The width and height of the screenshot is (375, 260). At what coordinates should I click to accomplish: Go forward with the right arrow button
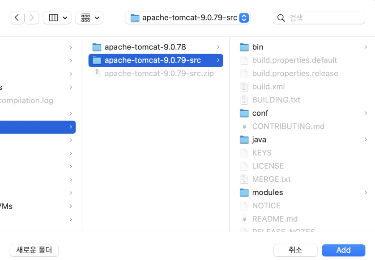32,18
